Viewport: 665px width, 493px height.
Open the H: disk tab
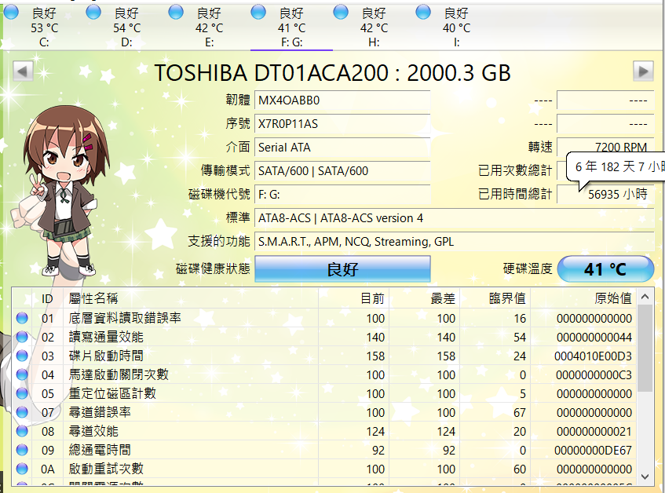pos(374,27)
